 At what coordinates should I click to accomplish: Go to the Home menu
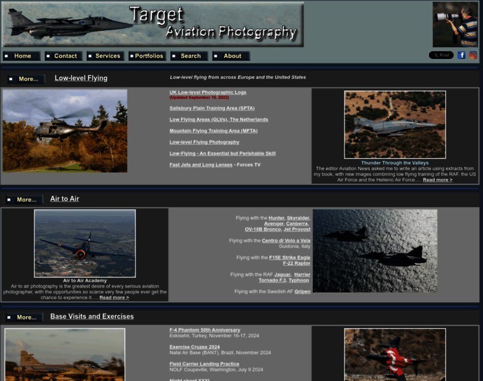(x=22, y=56)
